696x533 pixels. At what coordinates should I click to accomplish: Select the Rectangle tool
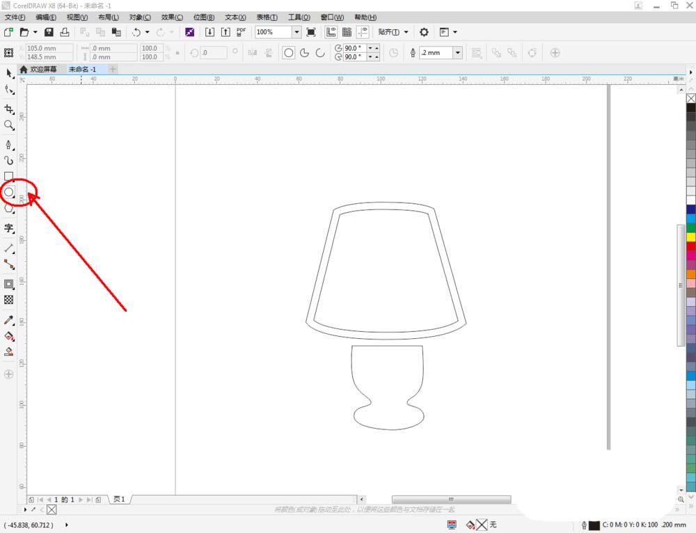pos(9,176)
